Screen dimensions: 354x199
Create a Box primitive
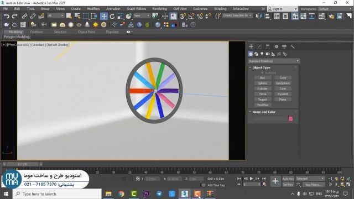[263, 78]
